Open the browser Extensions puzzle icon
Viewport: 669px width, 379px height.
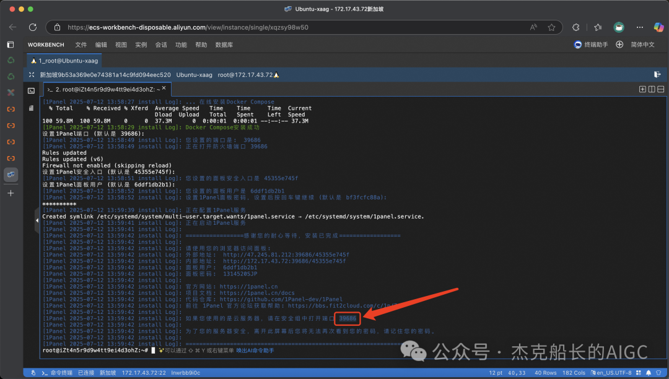click(x=576, y=27)
